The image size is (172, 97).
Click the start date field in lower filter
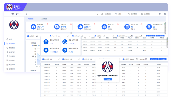[133, 59]
